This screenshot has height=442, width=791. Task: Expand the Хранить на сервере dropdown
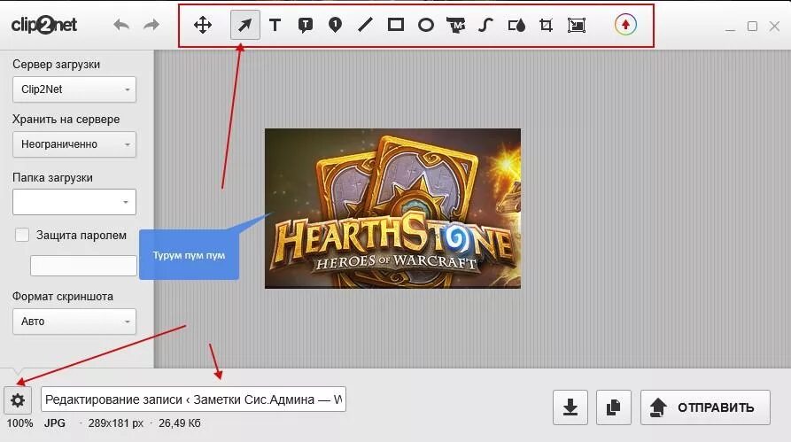point(74,144)
